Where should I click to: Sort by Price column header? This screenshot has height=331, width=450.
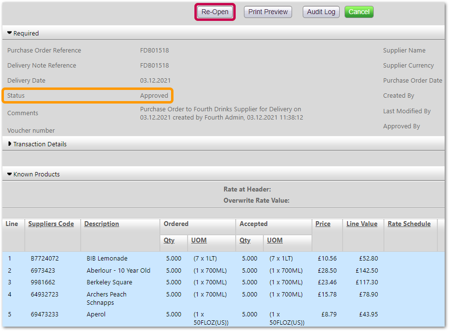pos(323,224)
